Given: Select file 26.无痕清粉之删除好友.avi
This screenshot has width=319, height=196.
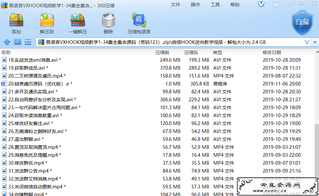Looking at the screenshot, I should [37, 131].
